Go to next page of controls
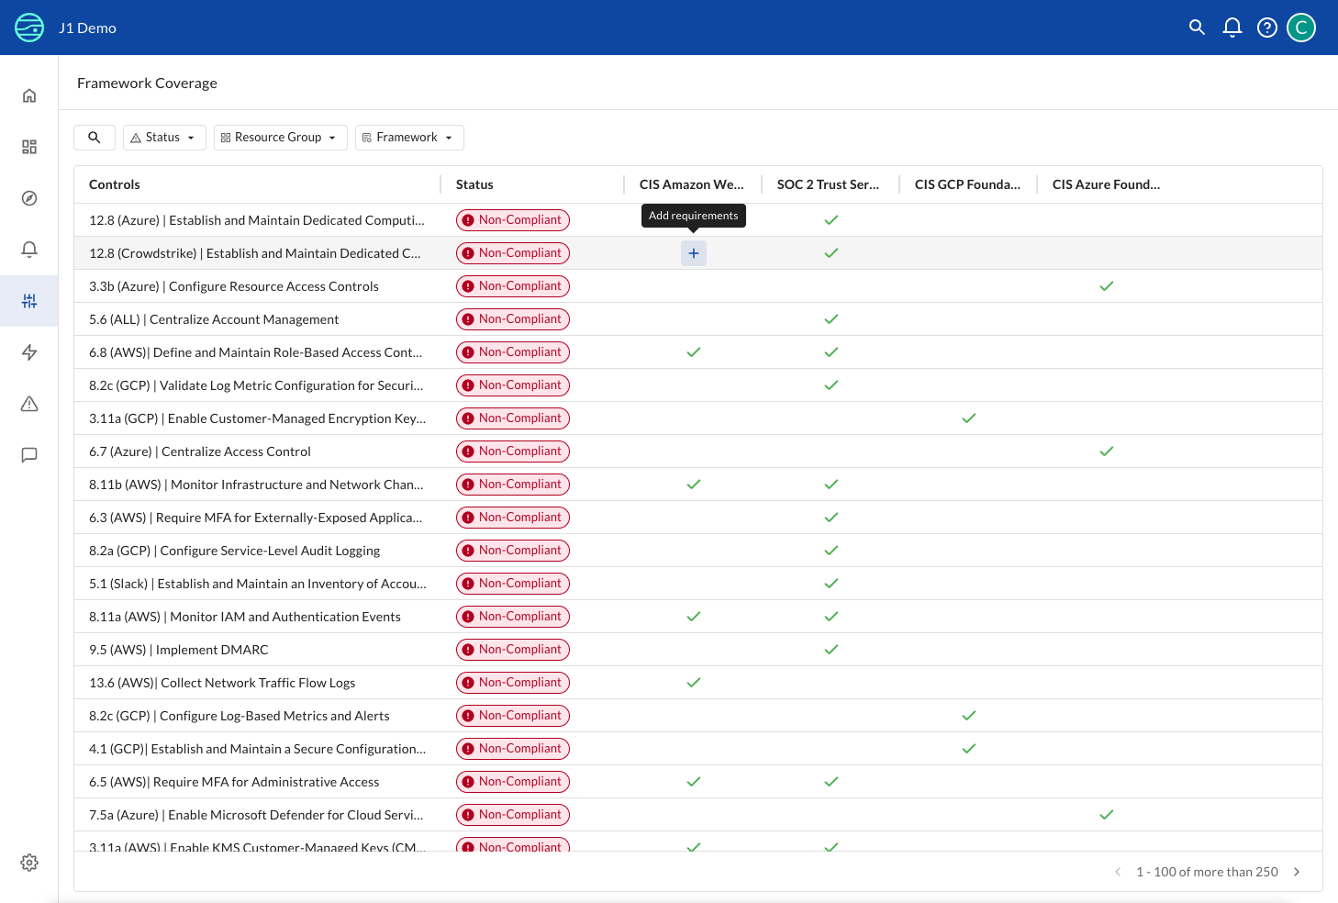This screenshot has height=903, width=1338. click(x=1297, y=872)
